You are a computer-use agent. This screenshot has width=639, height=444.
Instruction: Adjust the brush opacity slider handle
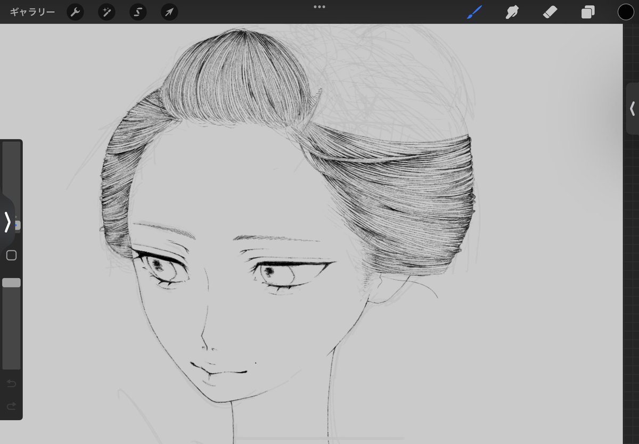pos(11,283)
